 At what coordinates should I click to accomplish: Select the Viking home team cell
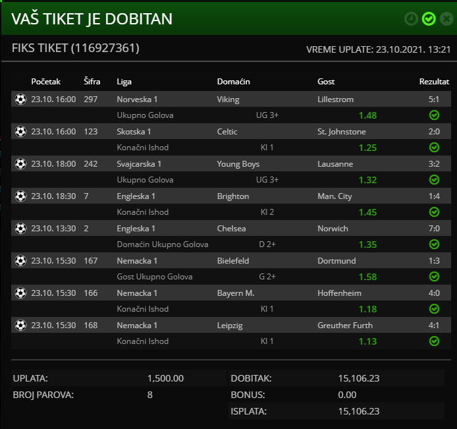[228, 100]
